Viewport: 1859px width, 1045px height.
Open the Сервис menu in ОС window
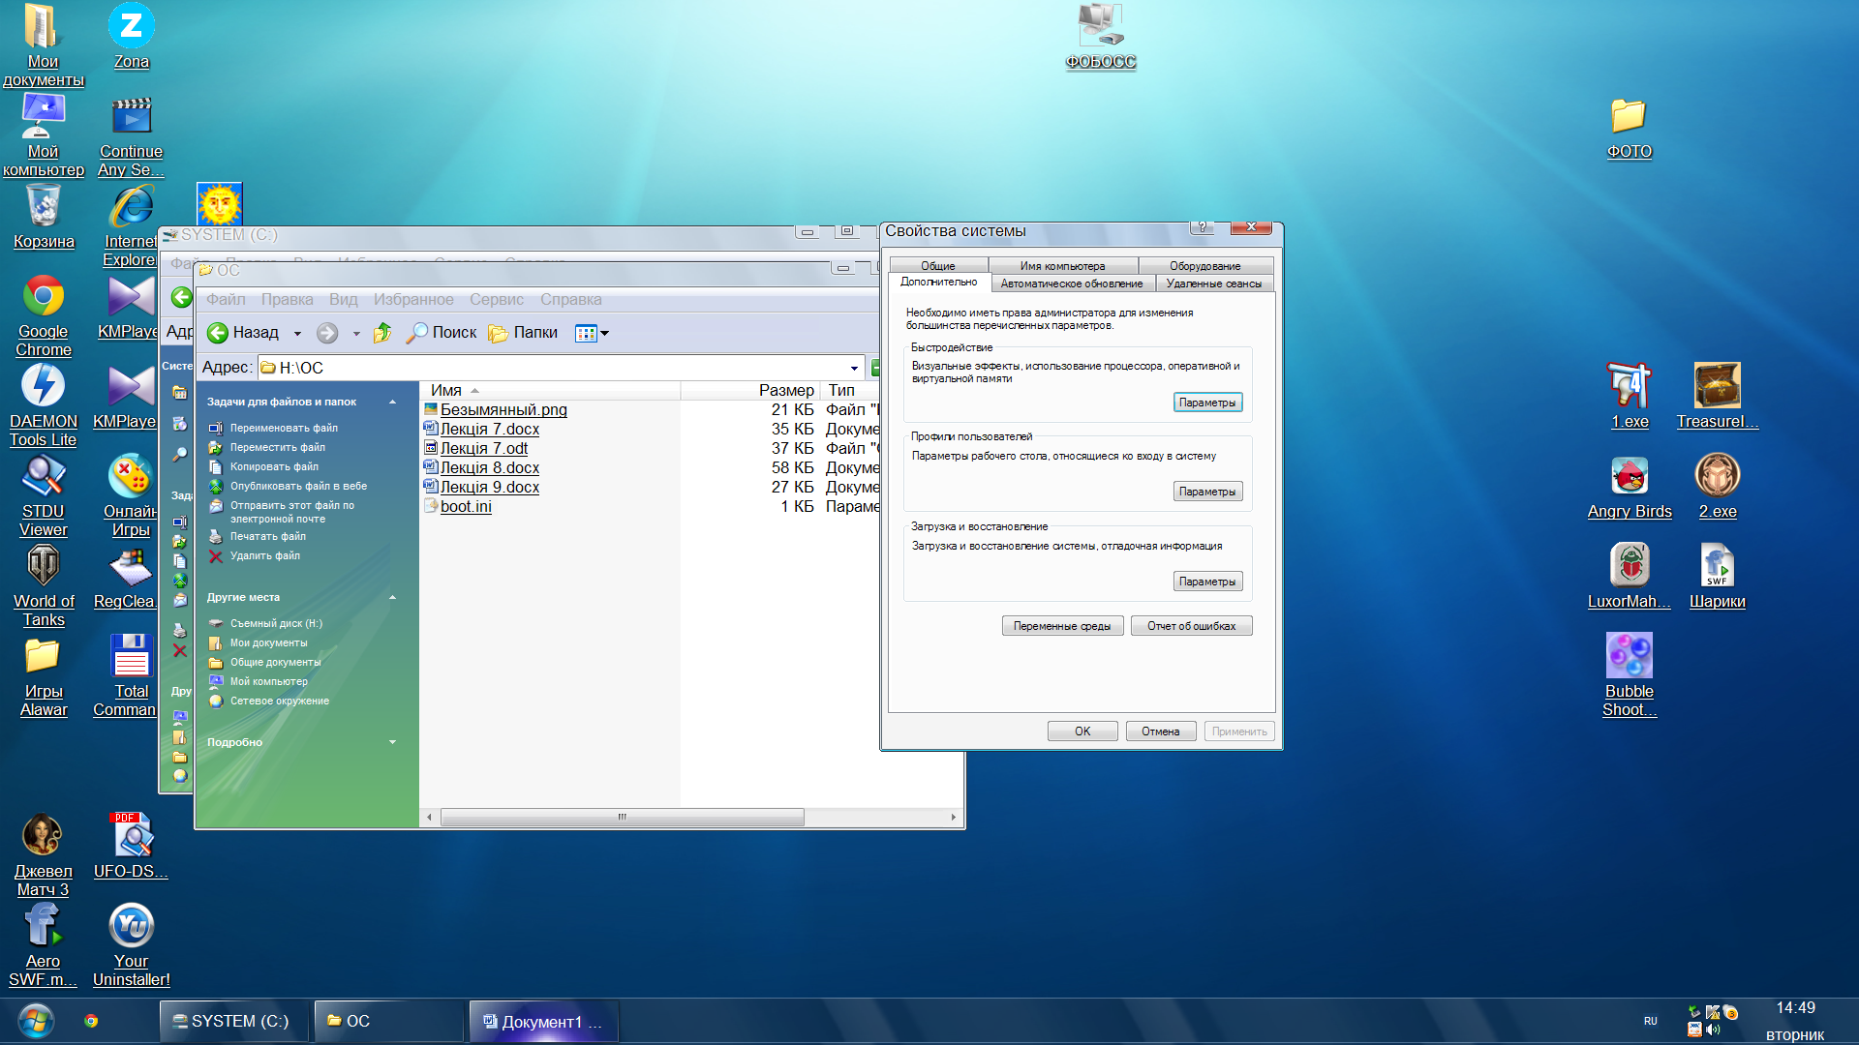(x=496, y=300)
